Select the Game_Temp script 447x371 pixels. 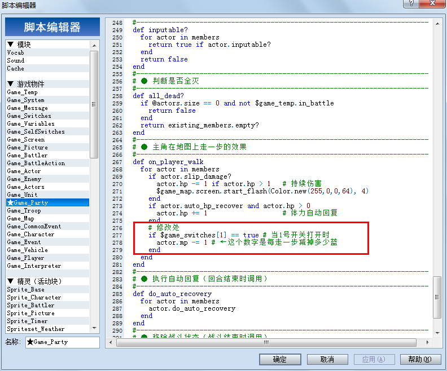(47, 92)
